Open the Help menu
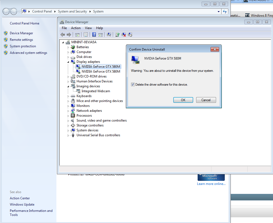Screen dimensions: 273x223 coord(99,28)
